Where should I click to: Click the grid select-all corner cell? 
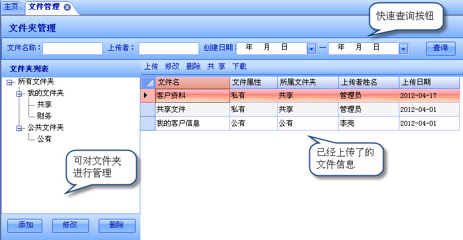(148, 83)
